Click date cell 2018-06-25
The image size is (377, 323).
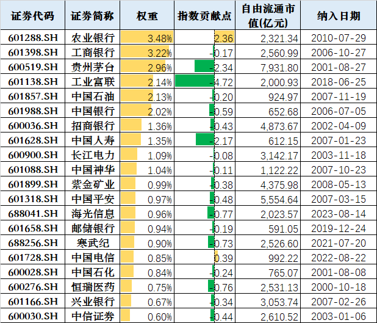pos(339,81)
